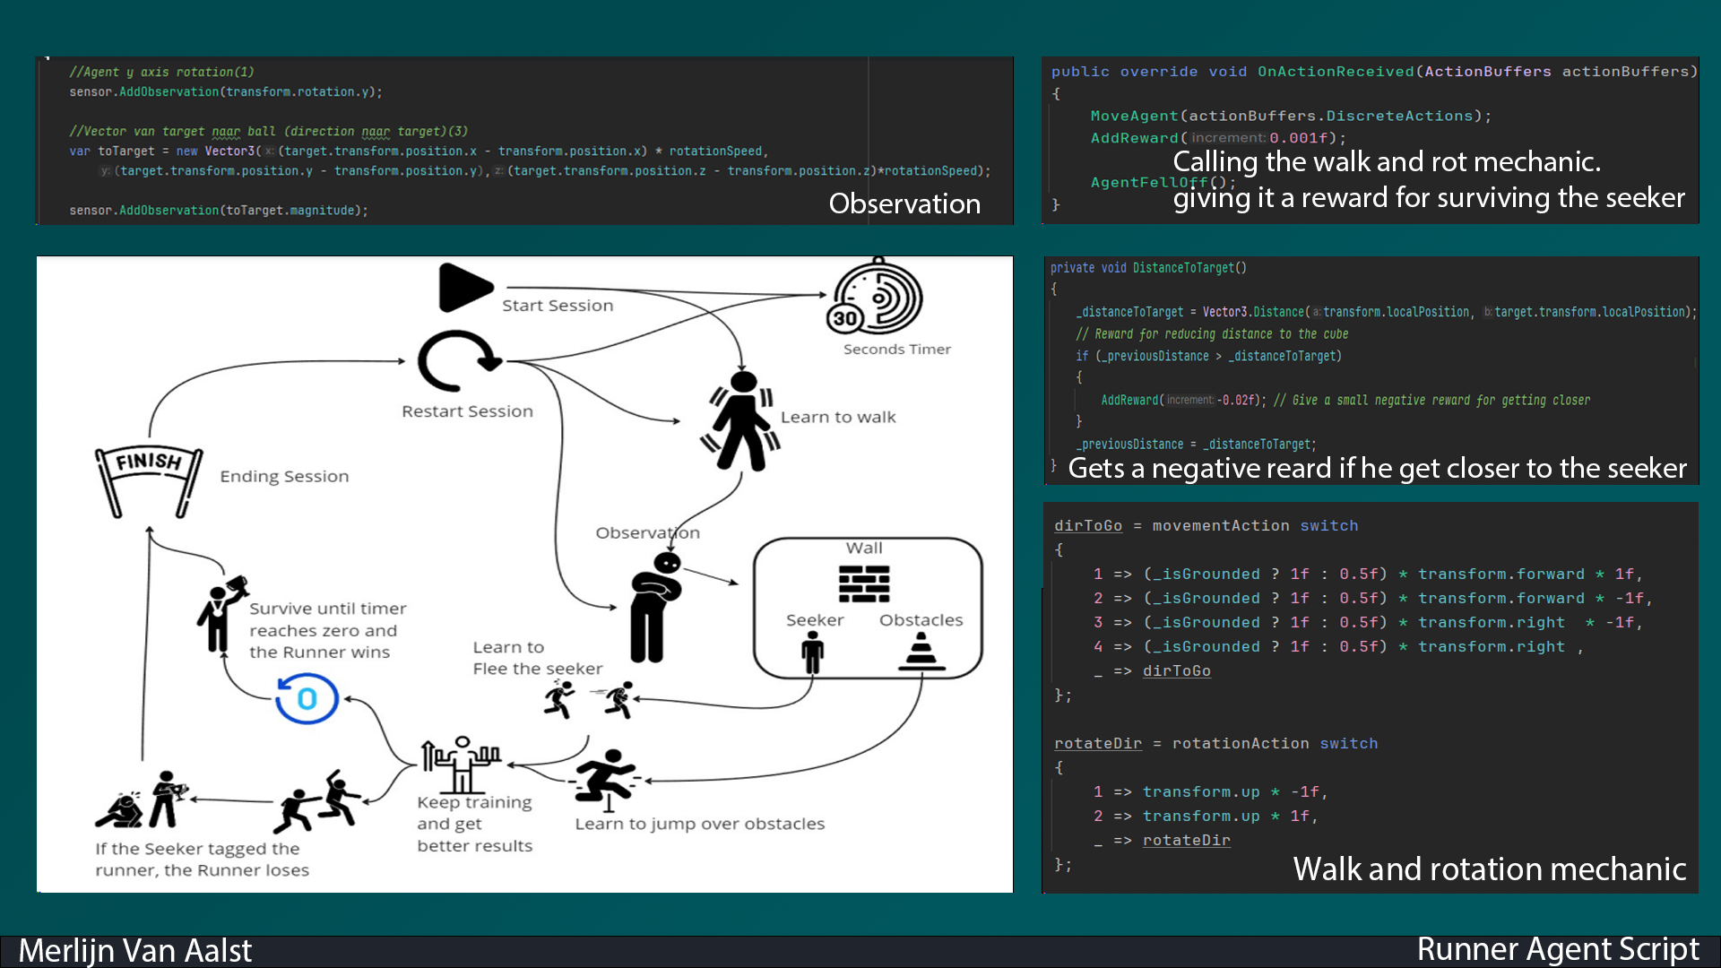The height and width of the screenshot is (968, 1721).
Task: Click the Learn to walk figure icon
Action: pos(741,421)
